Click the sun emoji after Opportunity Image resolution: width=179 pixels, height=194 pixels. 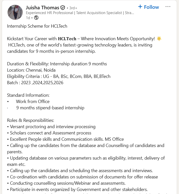[159, 39]
